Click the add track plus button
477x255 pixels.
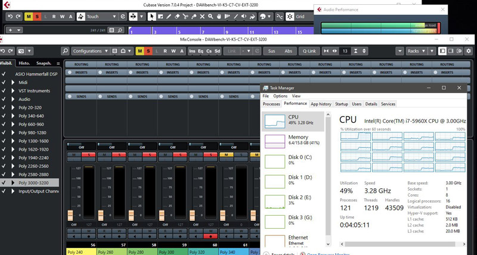[10, 30]
